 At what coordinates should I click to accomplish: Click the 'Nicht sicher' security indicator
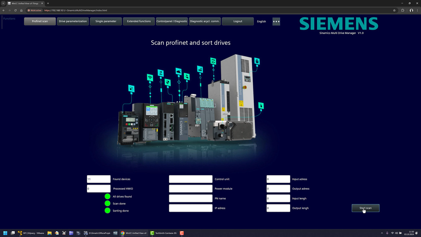35,10
